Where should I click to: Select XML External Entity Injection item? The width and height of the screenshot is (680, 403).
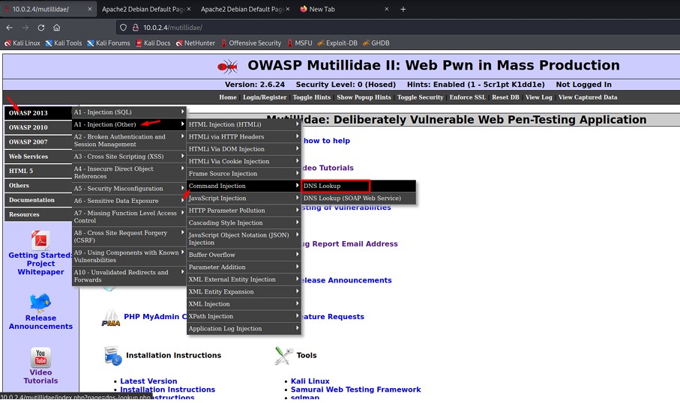pyautogui.click(x=244, y=279)
